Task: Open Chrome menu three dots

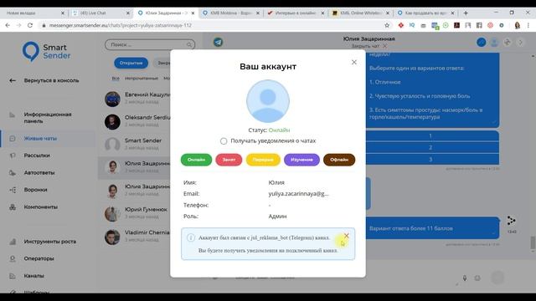Action: 528,25
